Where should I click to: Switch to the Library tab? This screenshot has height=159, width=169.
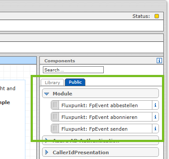tap(52, 82)
